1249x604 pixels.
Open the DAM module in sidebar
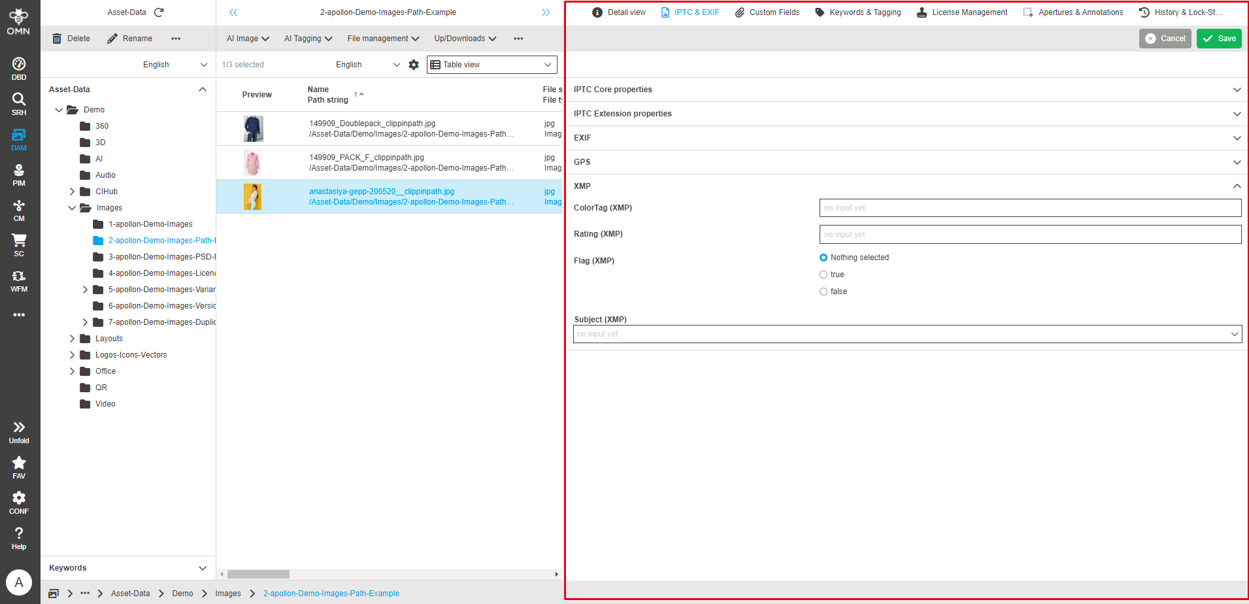point(19,139)
